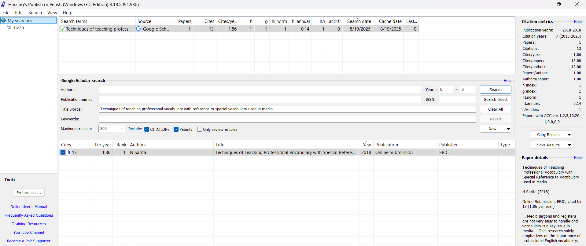
Task: Sort searches by Search terms column header
Action: coord(97,21)
